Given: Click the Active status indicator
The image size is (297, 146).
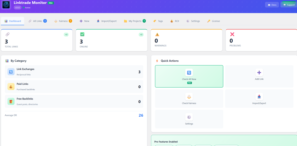Looking at the screenshot, I should [x=26, y=8].
